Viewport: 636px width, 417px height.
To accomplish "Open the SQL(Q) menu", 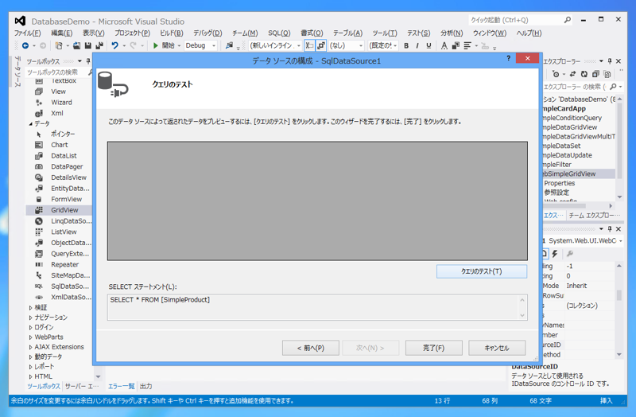I will (x=279, y=33).
